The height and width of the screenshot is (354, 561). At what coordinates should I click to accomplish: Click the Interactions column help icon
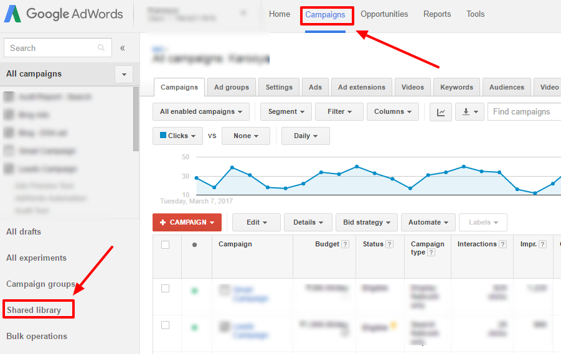click(502, 245)
